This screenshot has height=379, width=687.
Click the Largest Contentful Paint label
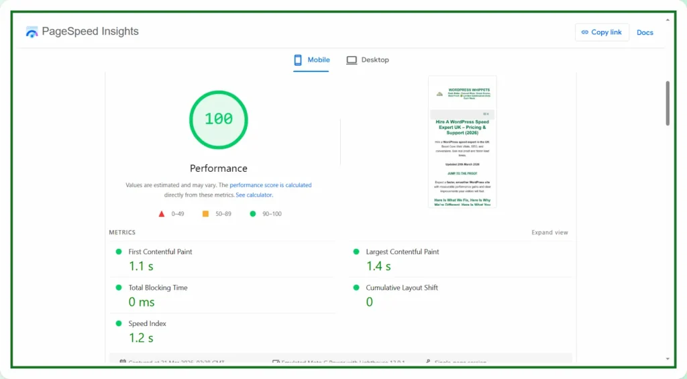coord(403,252)
